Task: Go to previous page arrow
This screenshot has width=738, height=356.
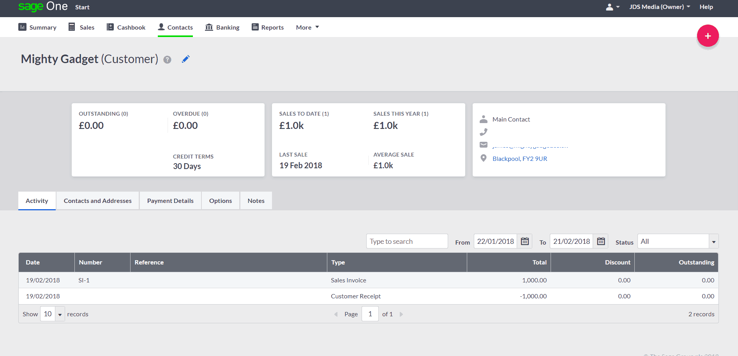Action: [x=336, y=314]
